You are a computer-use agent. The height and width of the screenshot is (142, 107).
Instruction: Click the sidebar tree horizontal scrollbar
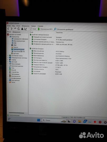[x=17, y=113]
